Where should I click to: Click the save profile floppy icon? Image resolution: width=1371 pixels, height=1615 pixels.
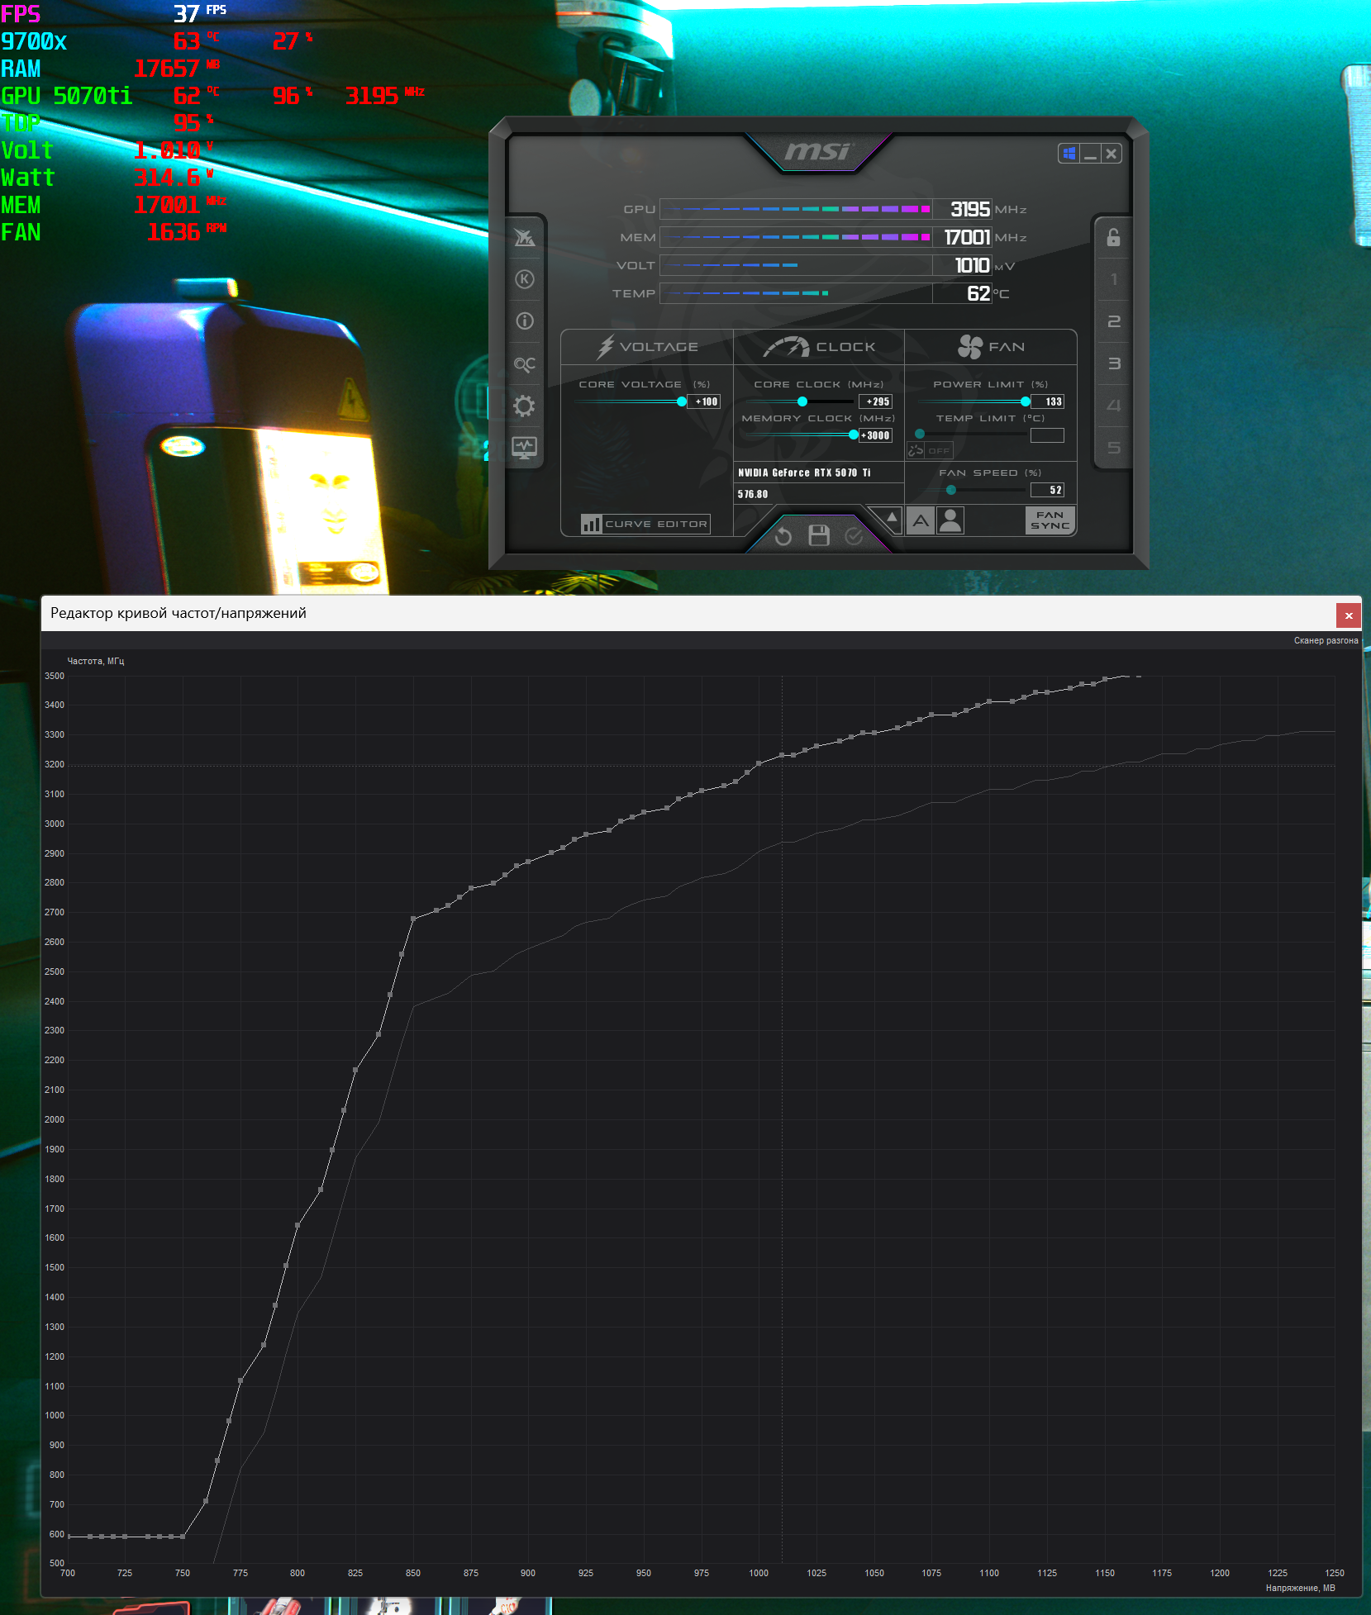tap(819, 536)
